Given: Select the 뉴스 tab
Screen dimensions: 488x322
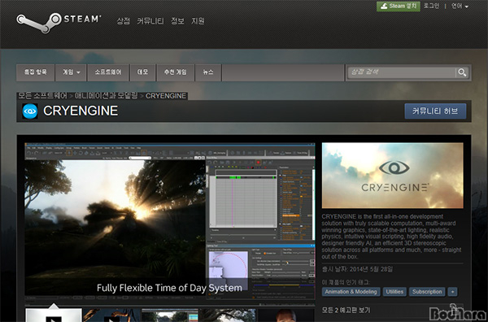Looking at the screenshot, I should tap(208, 72).
